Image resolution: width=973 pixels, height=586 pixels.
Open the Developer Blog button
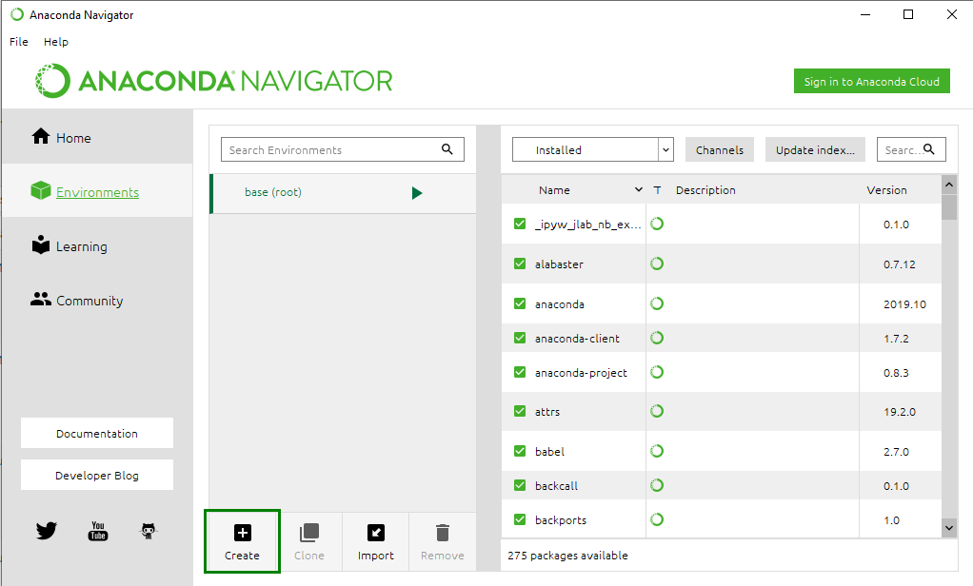pos(97,475)
